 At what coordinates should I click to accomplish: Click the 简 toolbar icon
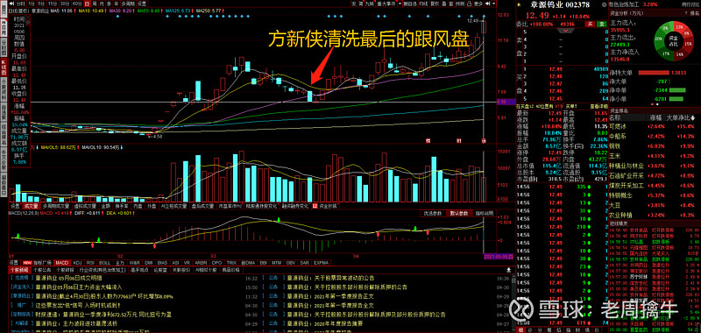tap(361, 4)
